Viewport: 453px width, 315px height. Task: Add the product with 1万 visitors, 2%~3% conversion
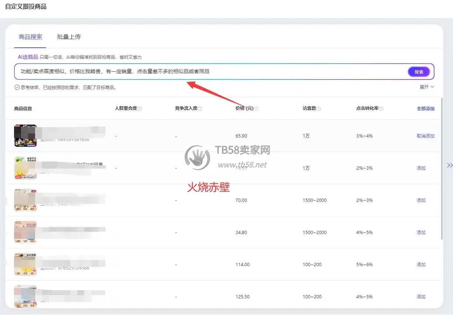[421, 168]
